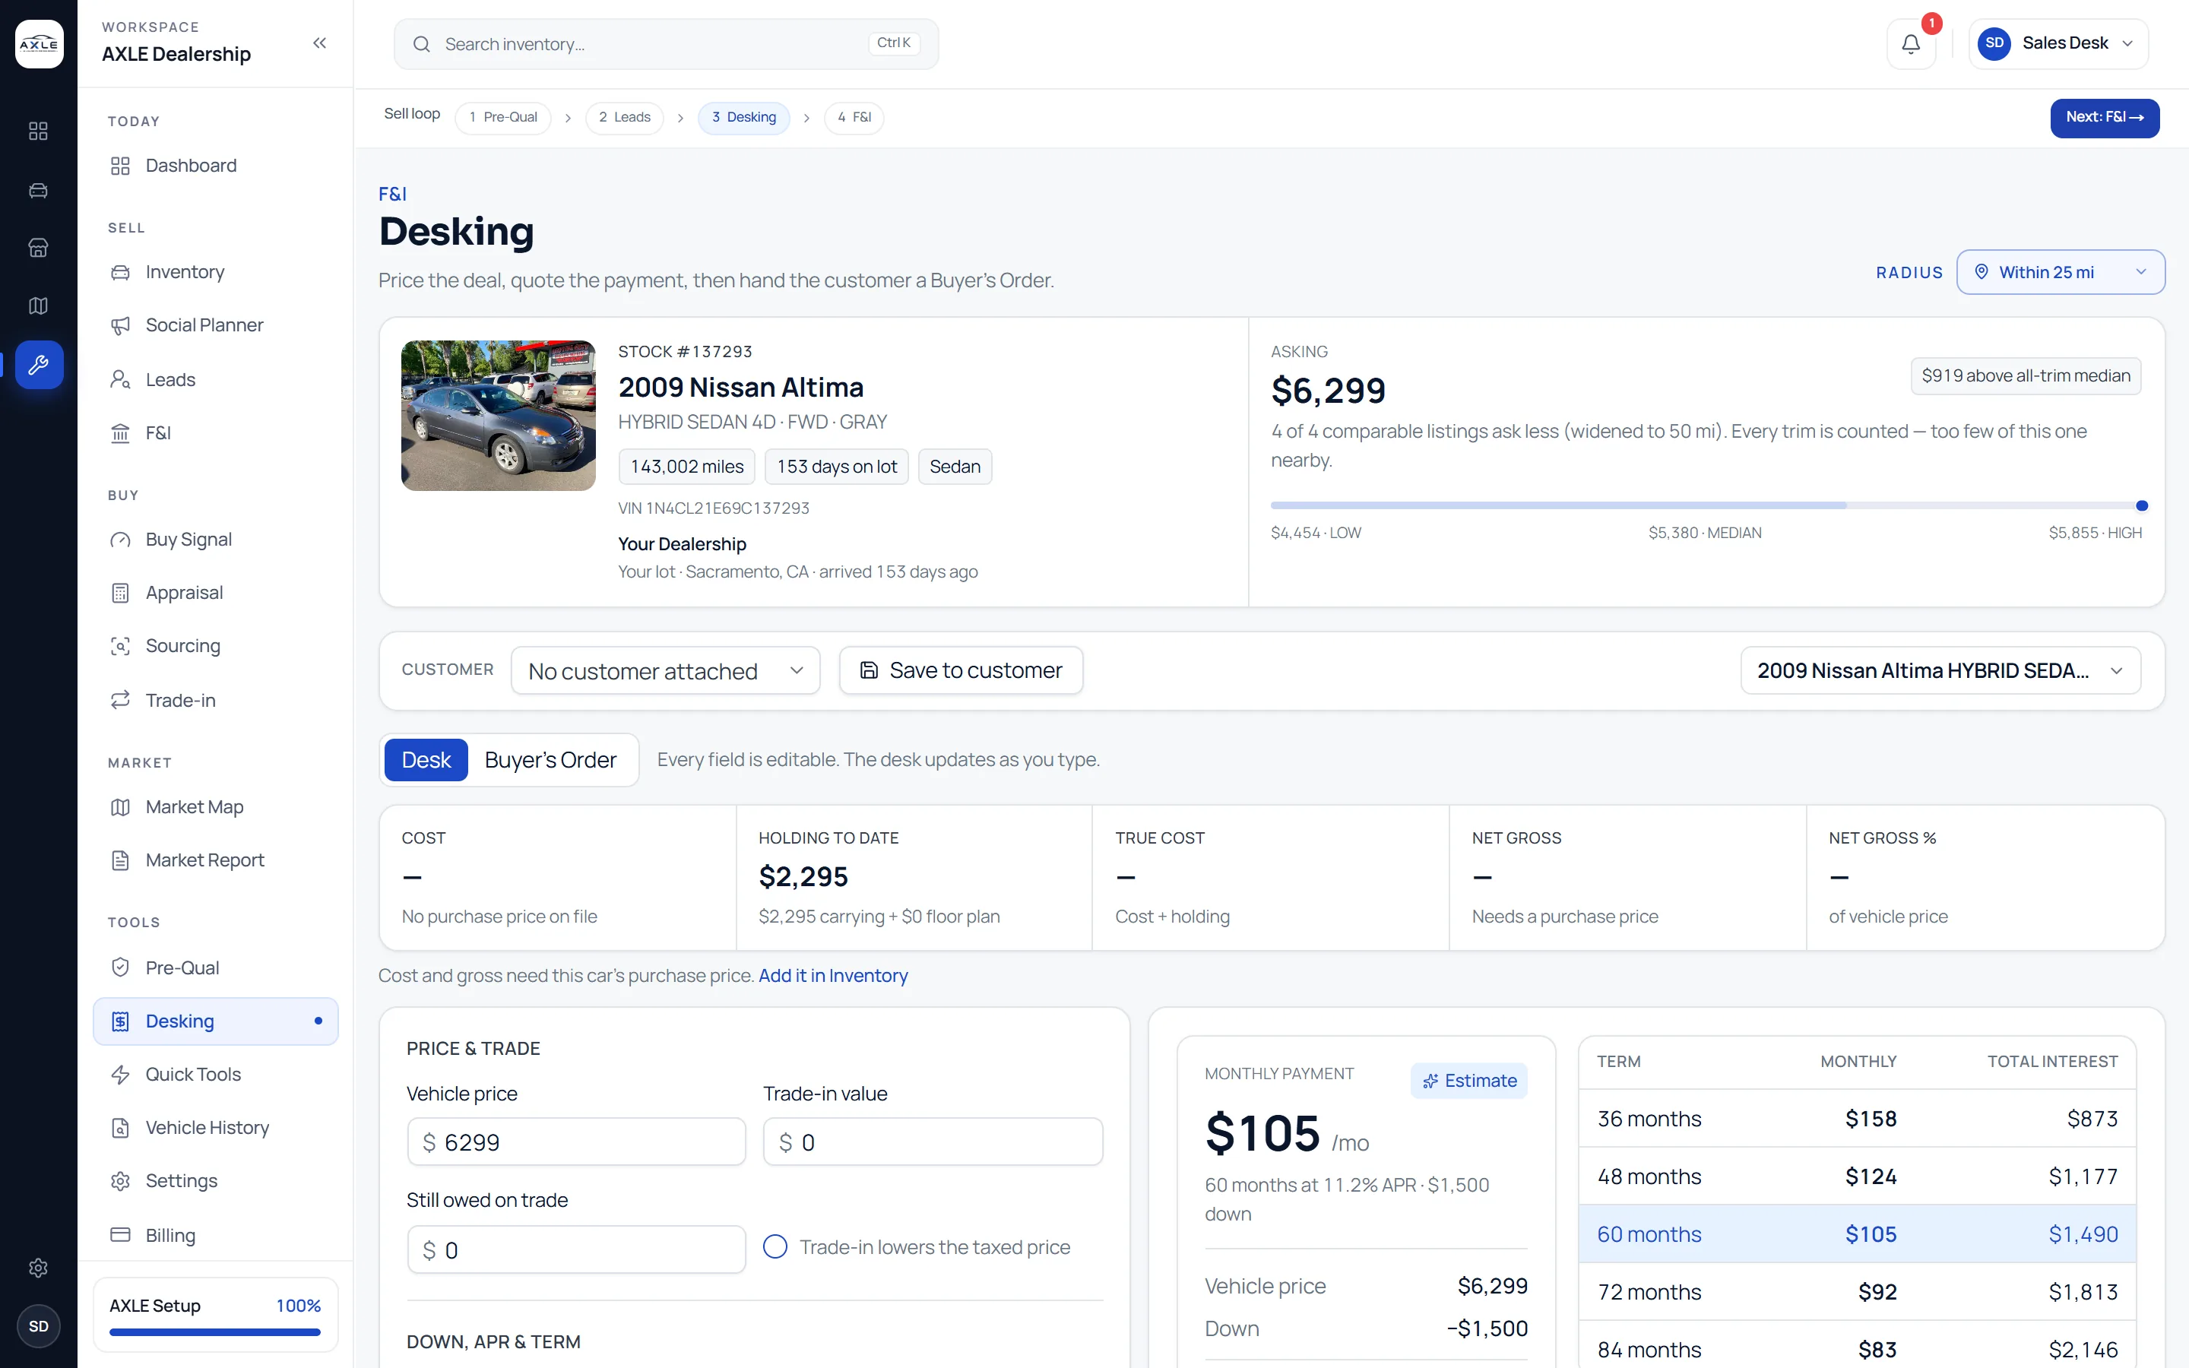Open Trade-in in sidebar
This screenshot has width=2189, height=1368.
coord(215,700)
